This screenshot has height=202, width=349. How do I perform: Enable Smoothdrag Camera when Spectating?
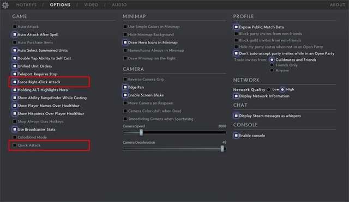[x=125, y=119]
